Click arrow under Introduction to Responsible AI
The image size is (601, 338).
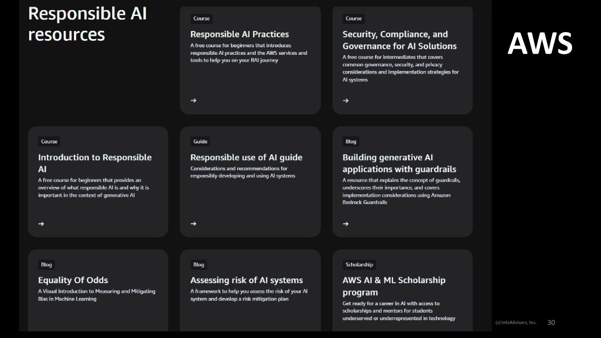41,224
